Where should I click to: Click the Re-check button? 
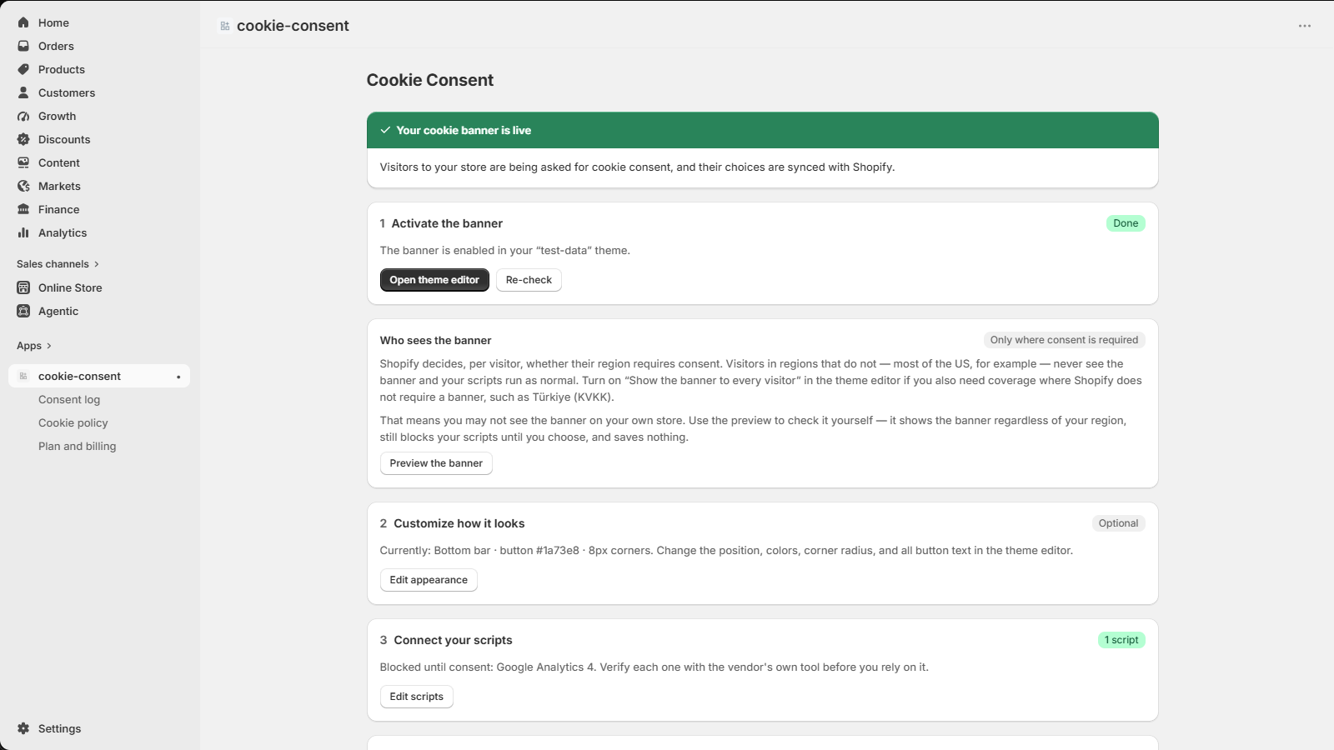coord(529,280)
